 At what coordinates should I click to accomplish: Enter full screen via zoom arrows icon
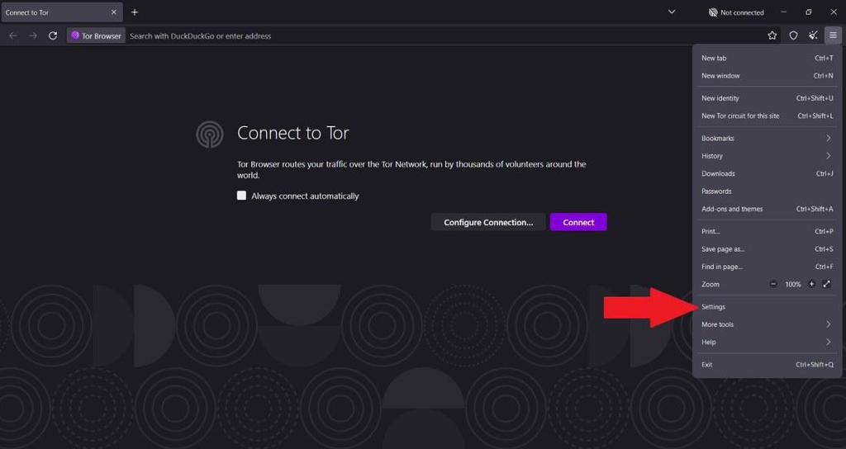(826, 284)
